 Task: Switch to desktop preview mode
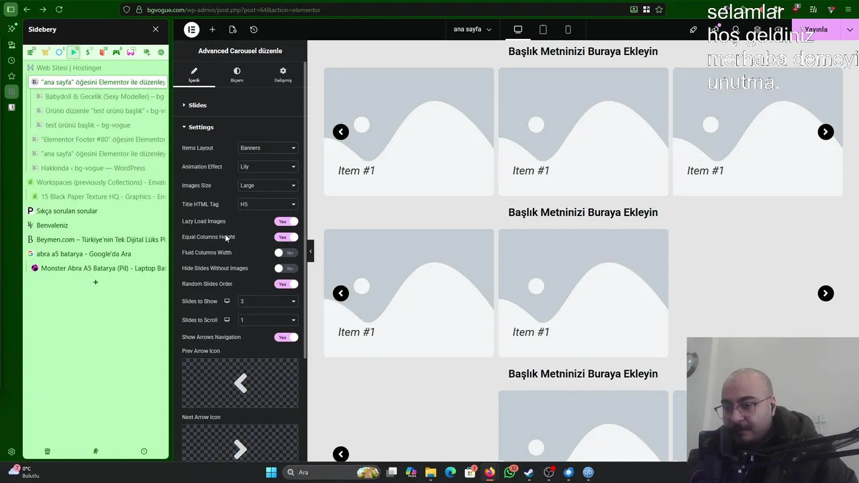pos(518,30)
